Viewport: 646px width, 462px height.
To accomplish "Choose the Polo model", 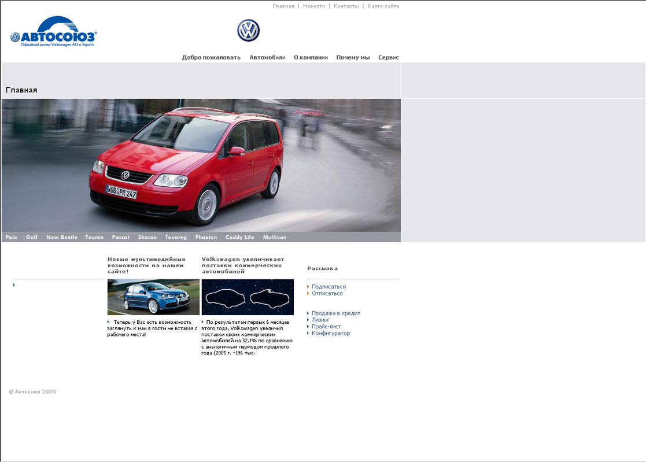I will point(12,237).
